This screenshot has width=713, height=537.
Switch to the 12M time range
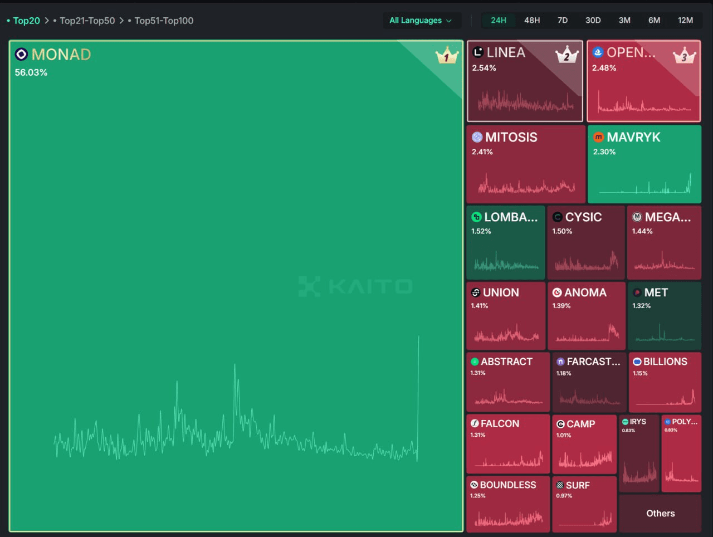coord(685,20)
